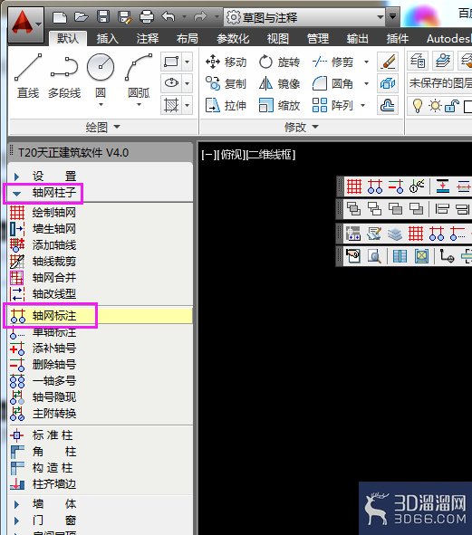Switch to the 输出 ribbon tab
The width and height of the screenshot is (472, 535).
pos(357,39)
